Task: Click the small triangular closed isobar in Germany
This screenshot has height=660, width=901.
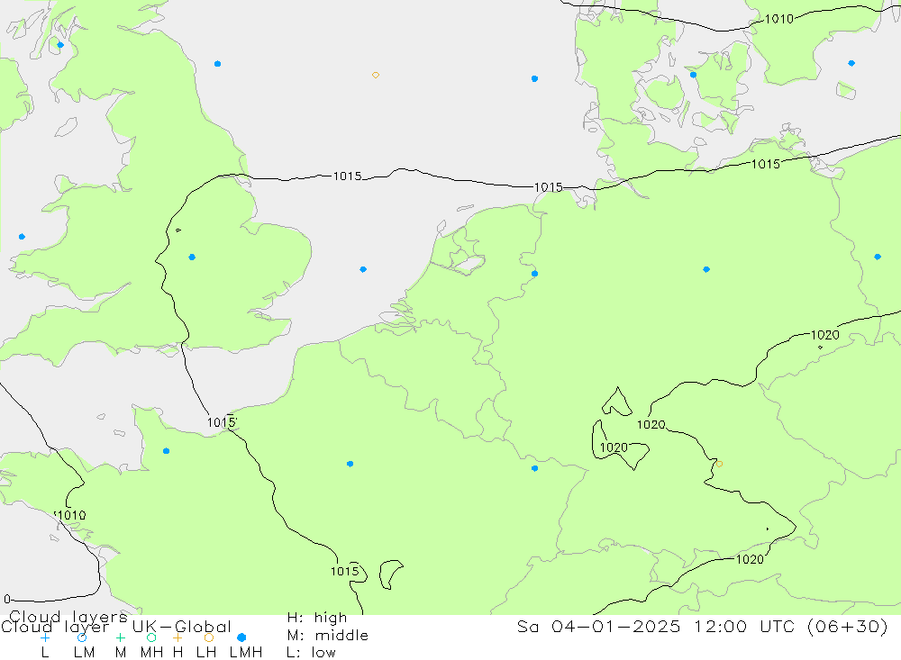Action: click(x=617, y=402)
